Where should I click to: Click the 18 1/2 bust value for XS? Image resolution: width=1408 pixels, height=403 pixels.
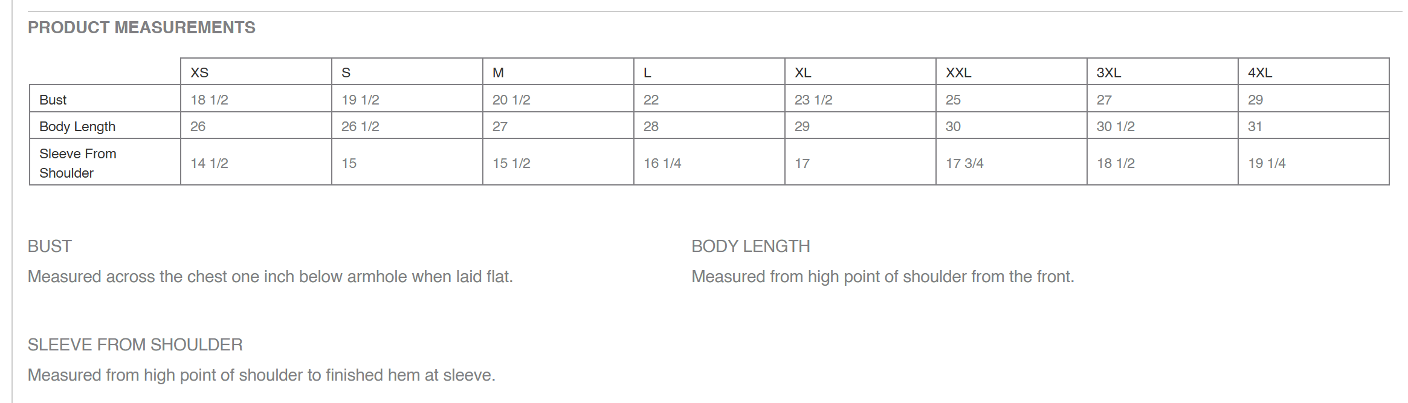[x=209, y=100]
